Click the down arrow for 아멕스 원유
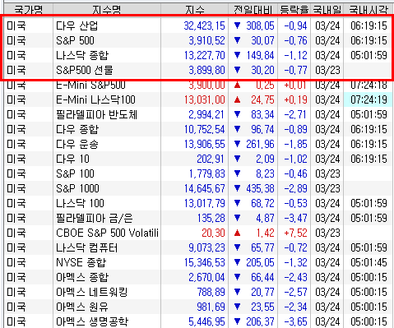Screen dimensions: 394x328 coord(238,307)
